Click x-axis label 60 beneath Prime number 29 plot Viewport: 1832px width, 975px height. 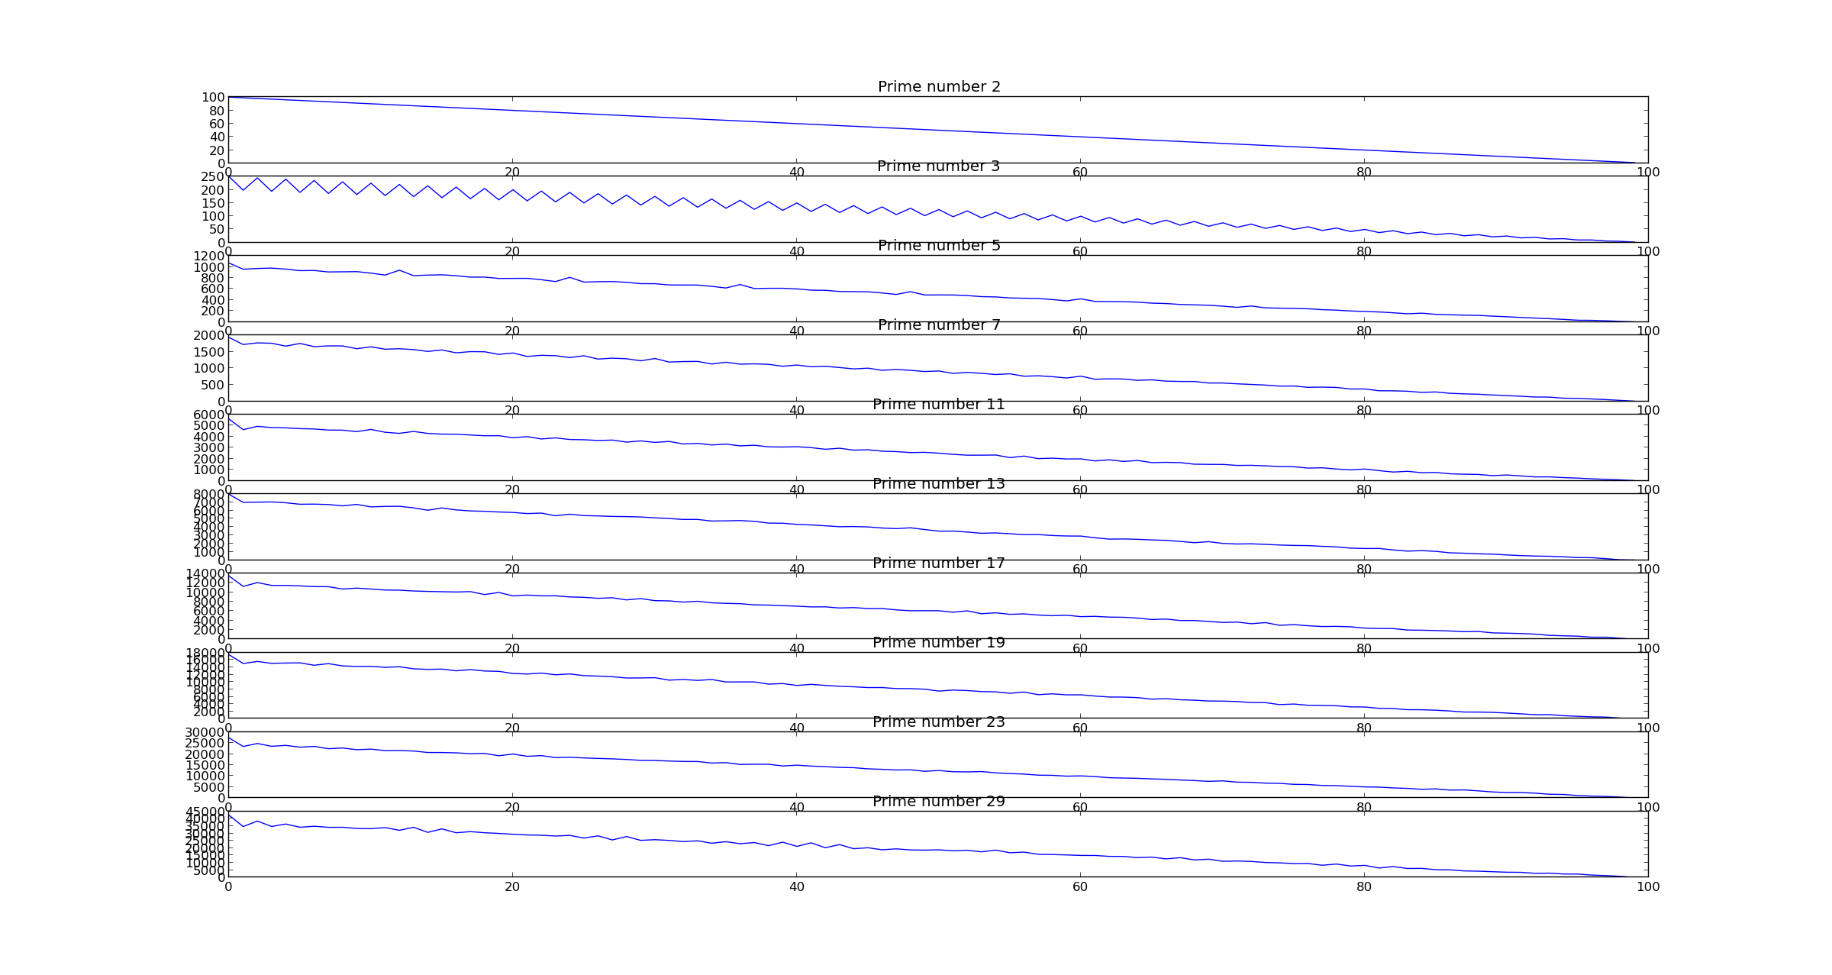[1080, 887]
